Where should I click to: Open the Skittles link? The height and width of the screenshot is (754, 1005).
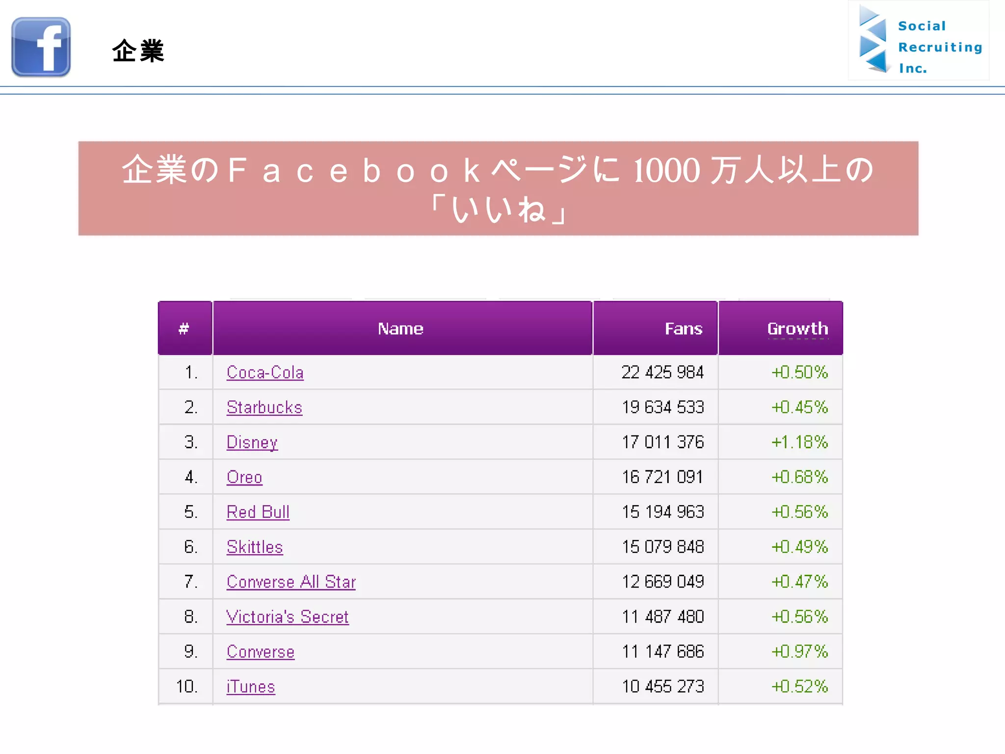tap(255, 547)
